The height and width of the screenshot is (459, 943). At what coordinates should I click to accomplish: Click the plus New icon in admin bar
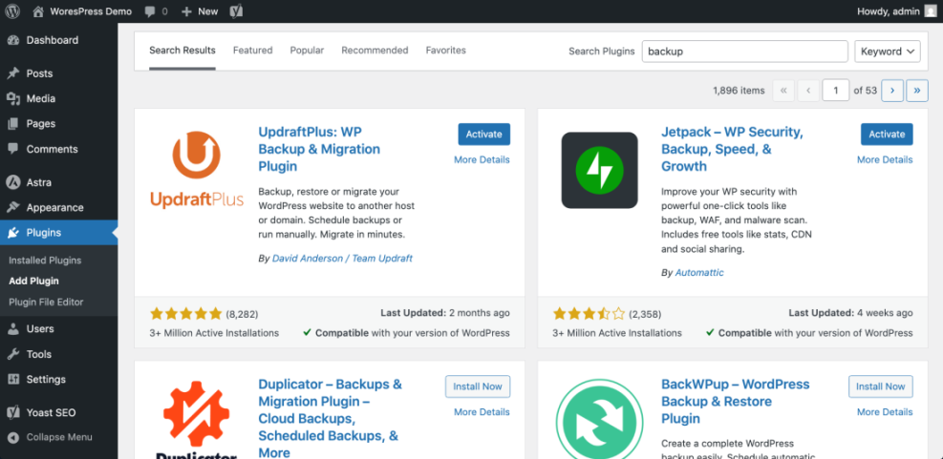(x=186, y=11)
